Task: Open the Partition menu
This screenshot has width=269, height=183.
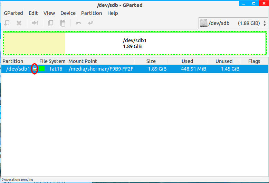Action: [91, 13]
